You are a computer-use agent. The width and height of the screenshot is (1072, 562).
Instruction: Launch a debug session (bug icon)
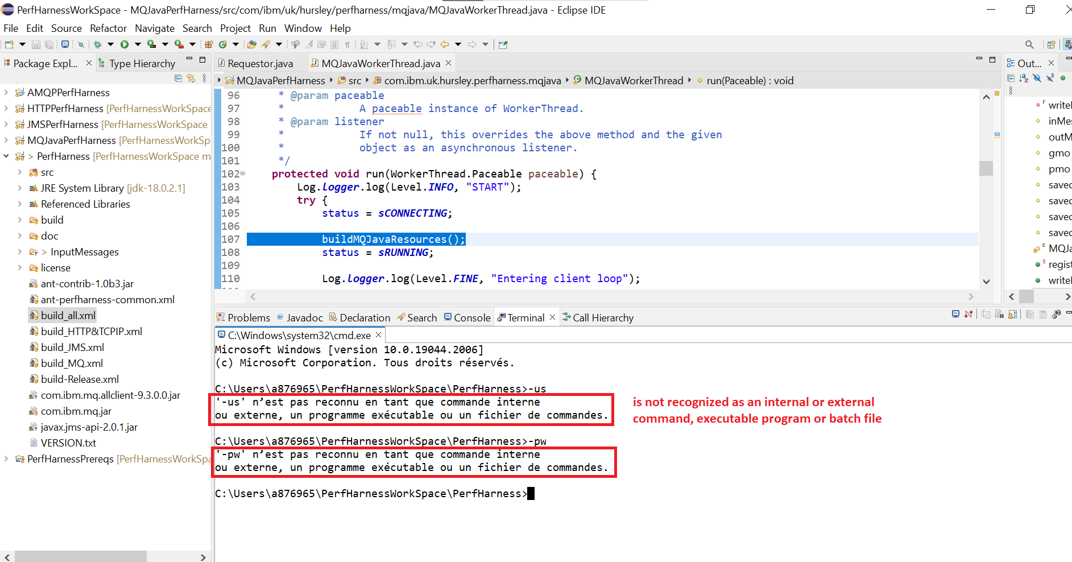(x=98, y=44)
